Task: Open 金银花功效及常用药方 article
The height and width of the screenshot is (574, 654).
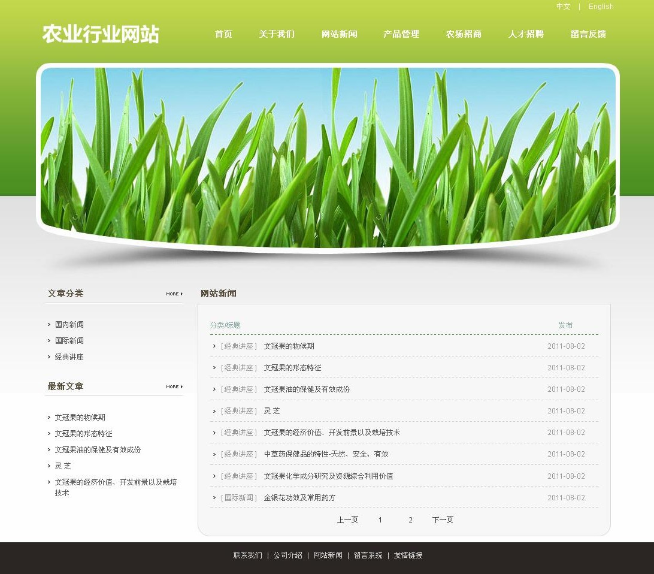Action: [x=299, y=498]
